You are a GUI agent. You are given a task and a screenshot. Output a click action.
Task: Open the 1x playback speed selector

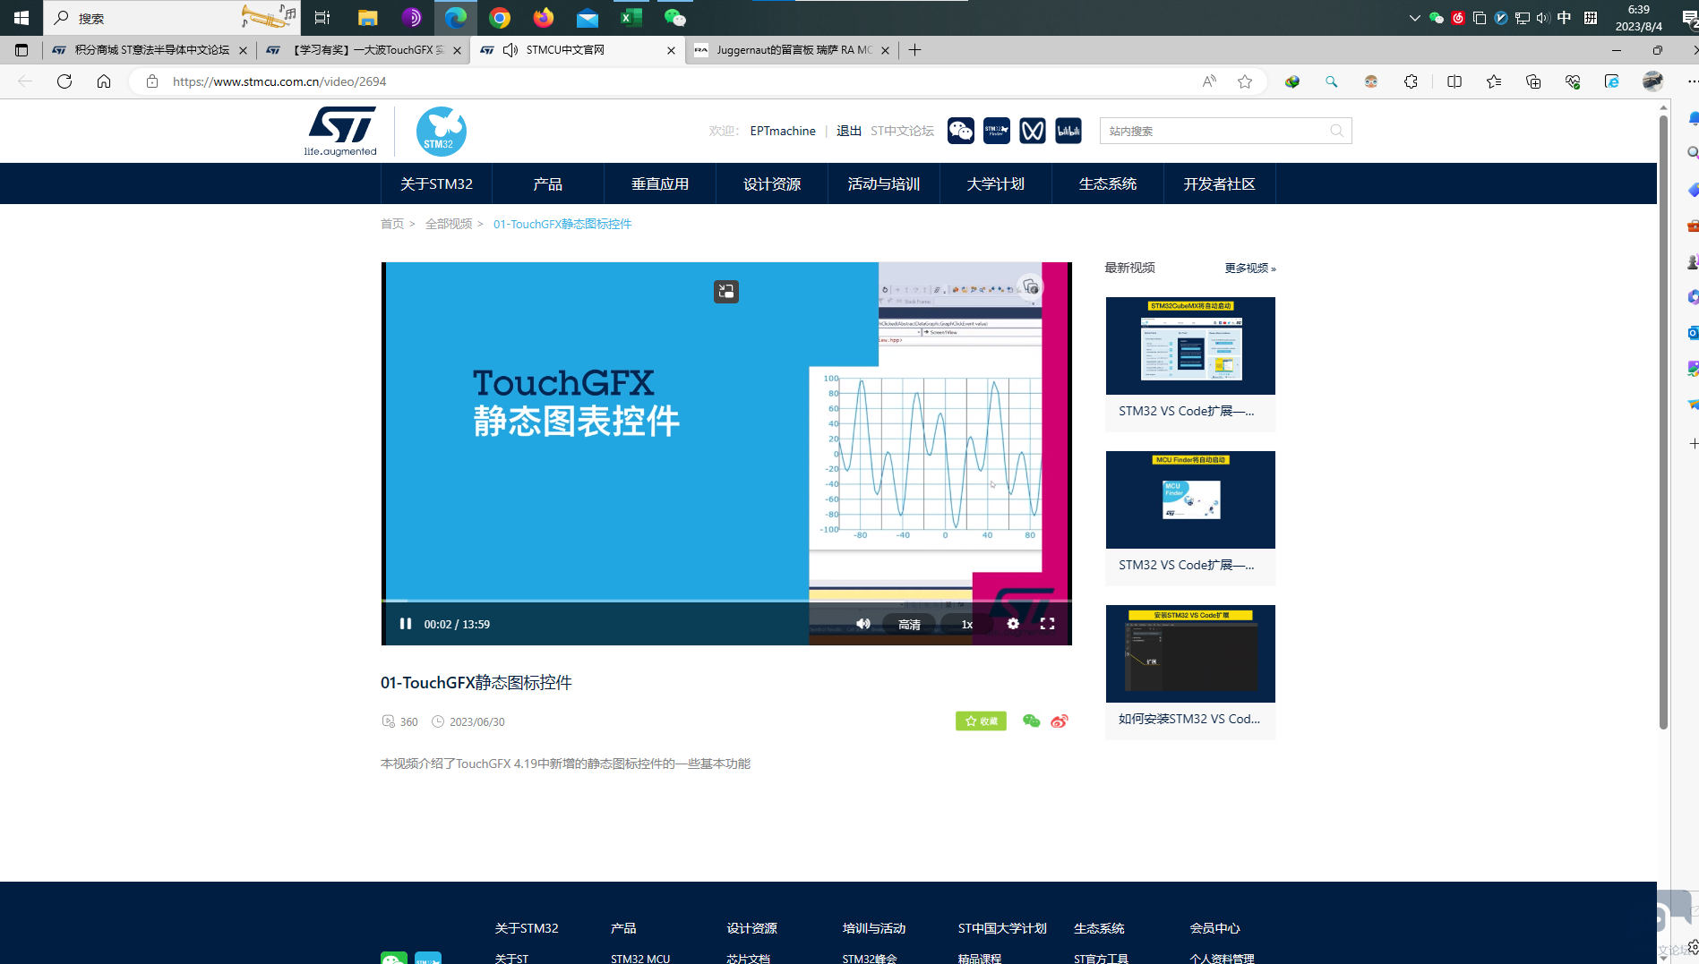point(967,625)
